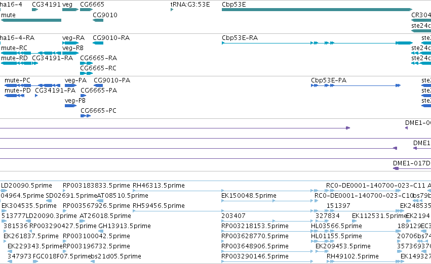Select the bs21d05.5prime EST label
The width and height of the screenshot is (431, 264).
[115, 256]
